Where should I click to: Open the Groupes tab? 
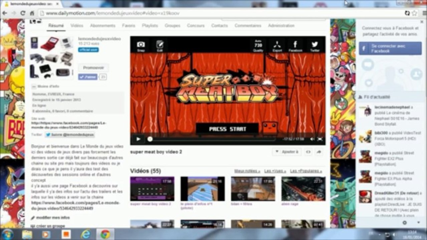[172, 26]
